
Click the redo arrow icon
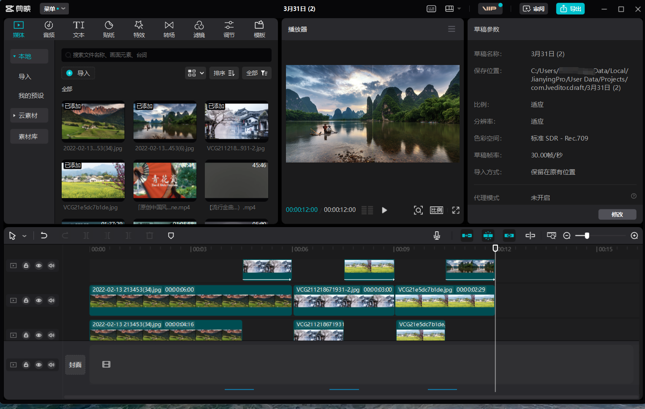(65, 236)
